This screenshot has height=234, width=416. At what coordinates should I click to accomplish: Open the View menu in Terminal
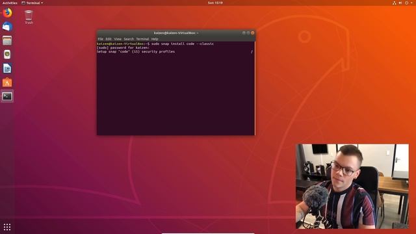[118, 39]
